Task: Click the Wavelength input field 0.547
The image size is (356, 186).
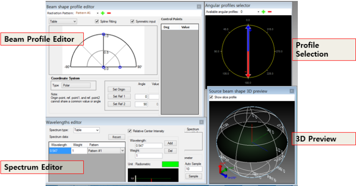Action: click(149, 146)
